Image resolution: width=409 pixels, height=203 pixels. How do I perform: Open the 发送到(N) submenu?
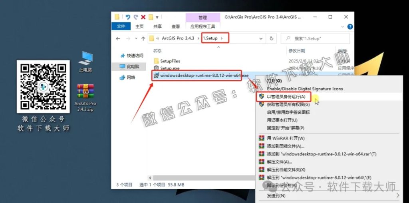click(276, 195)
